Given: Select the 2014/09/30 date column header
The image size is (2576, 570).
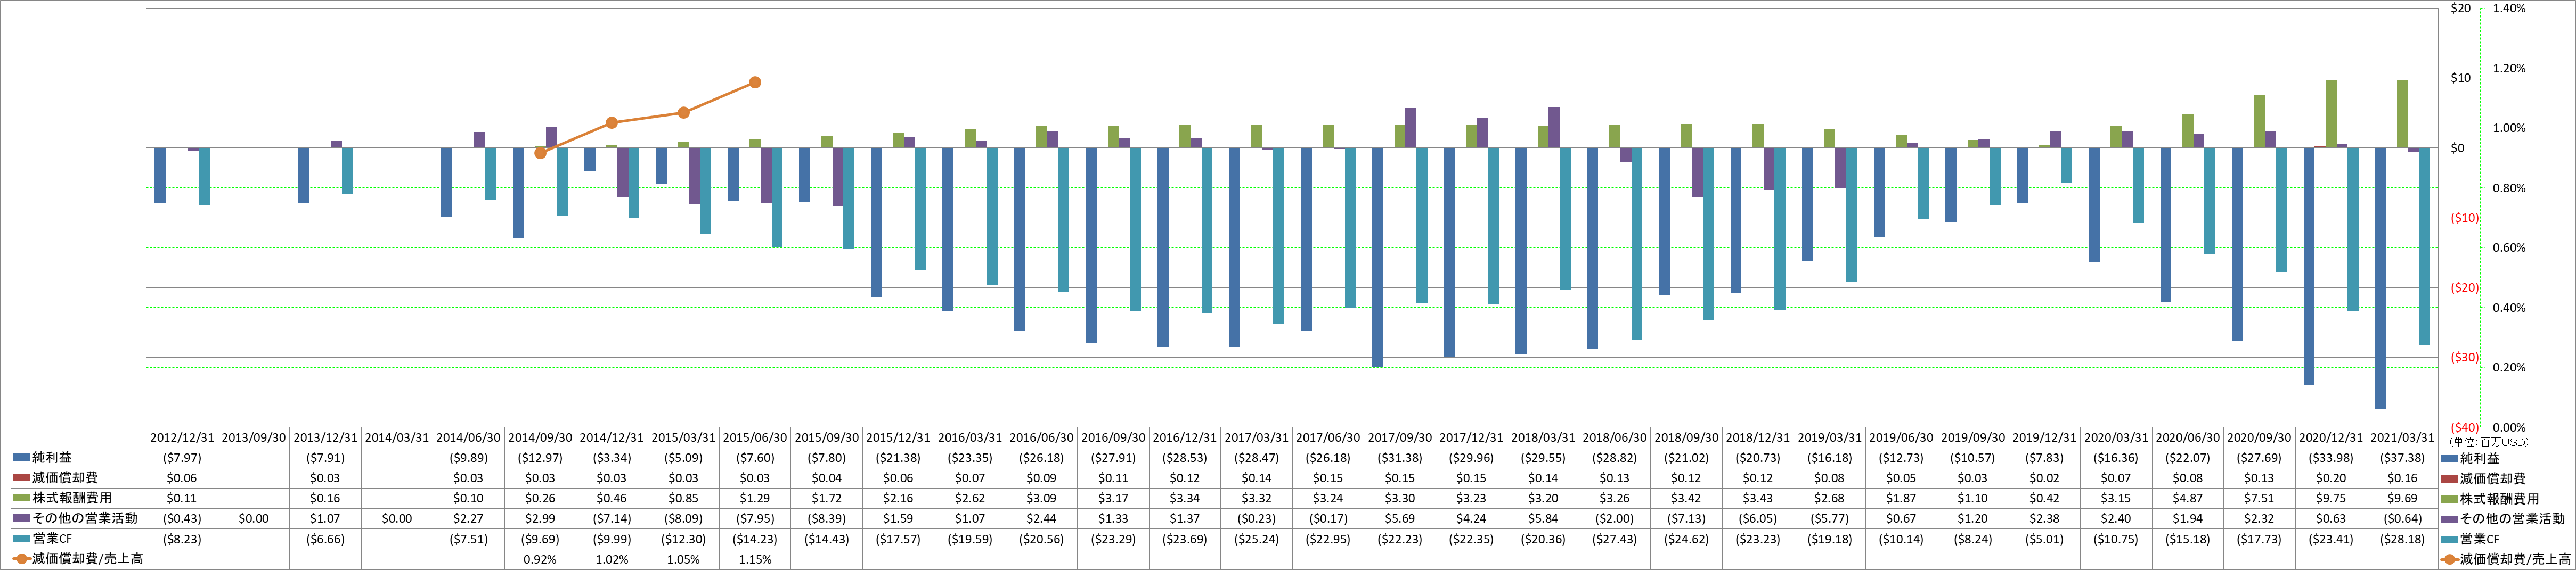Looking at the screenshot, I should [540, 438].
